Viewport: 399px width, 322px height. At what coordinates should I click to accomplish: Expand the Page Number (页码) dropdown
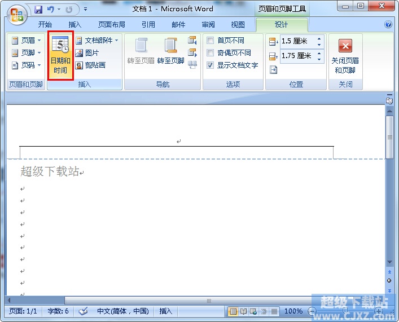coord(26,65)
